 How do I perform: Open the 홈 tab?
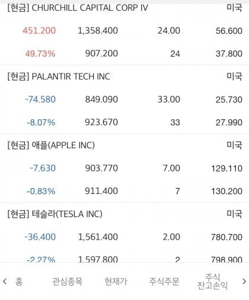click(x=19, y=282)
